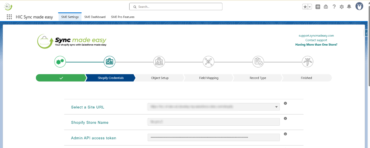
Task: Click the green gears step icon
Action: tap(60, 62)
